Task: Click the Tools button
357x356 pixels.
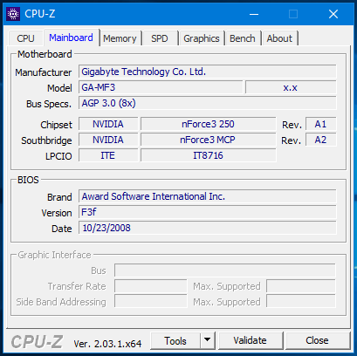Action: click(x=175, y=340)
